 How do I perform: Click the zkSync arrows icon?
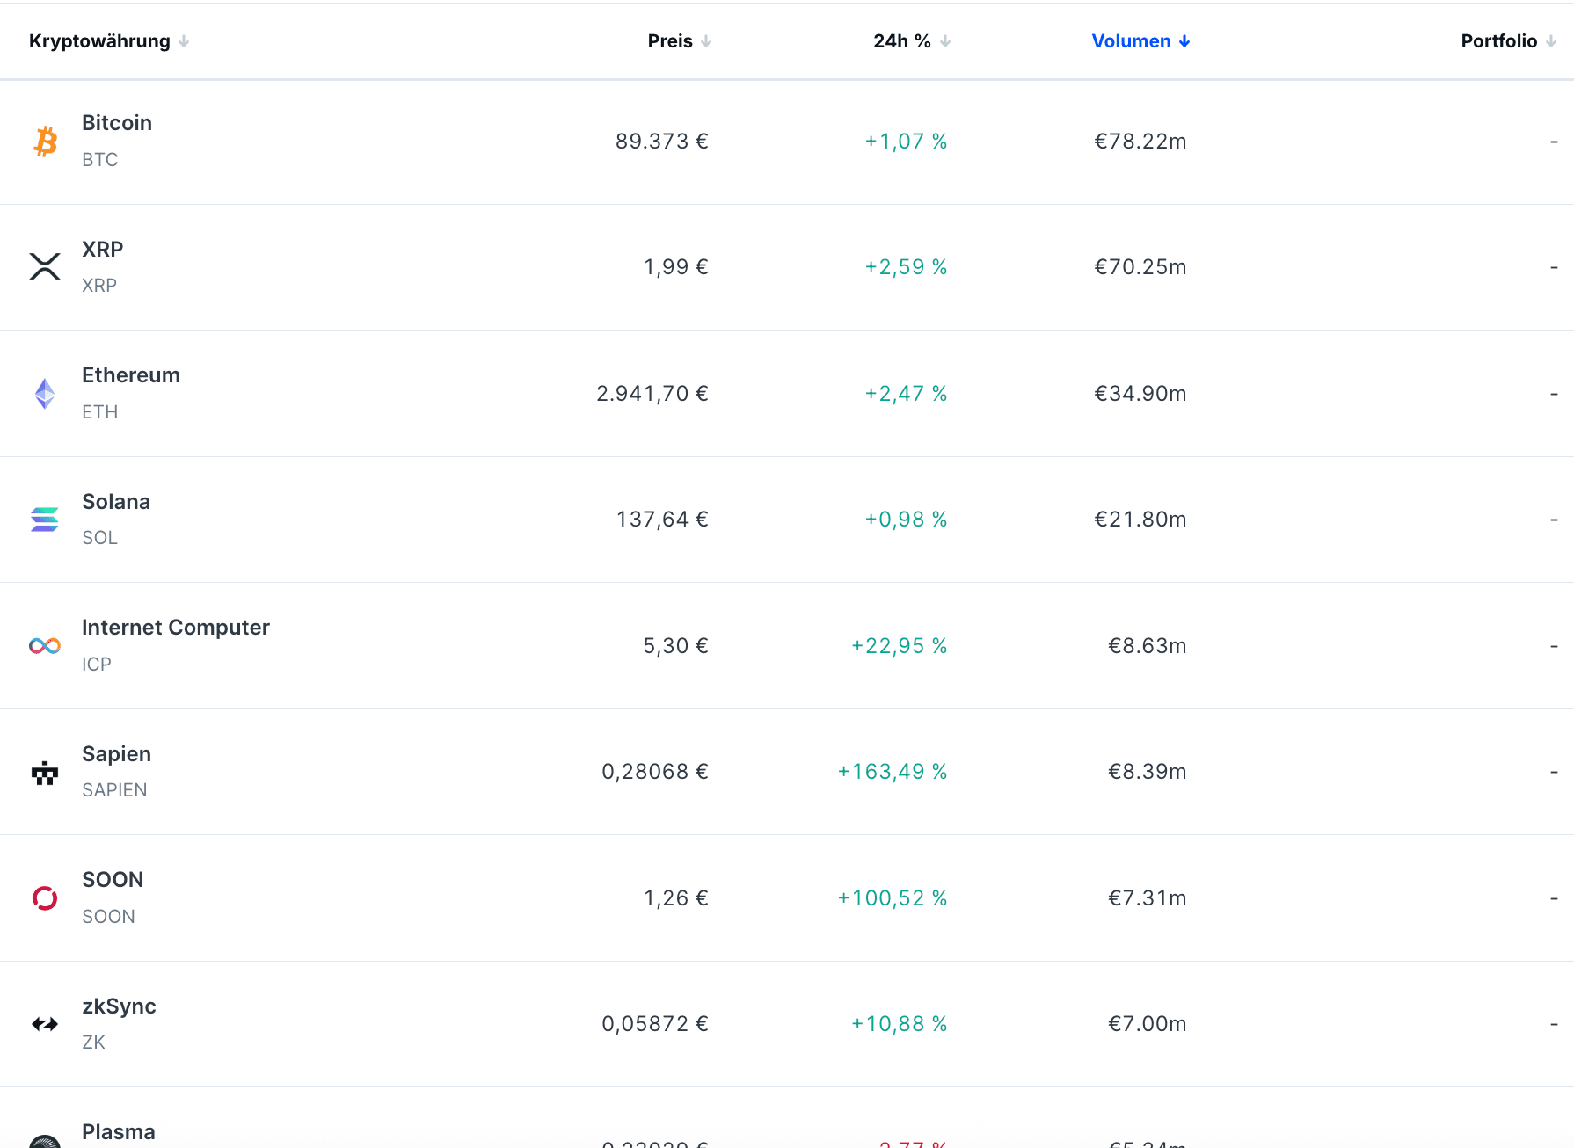tap(45, 1024)
